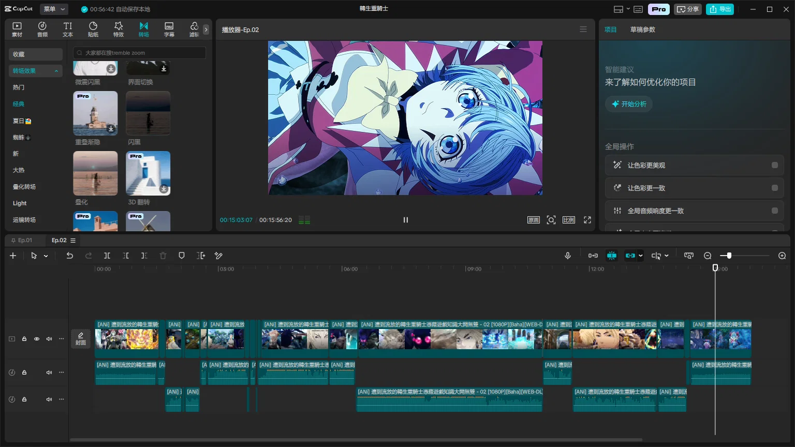Click the 原画 quality button
The height and width of the screenshot is (447, 795).
pos(534,220)
